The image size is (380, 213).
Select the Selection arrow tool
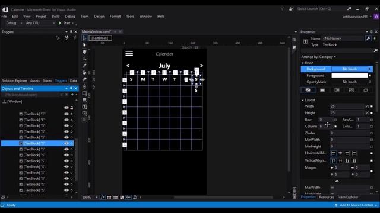click(84, 38)
